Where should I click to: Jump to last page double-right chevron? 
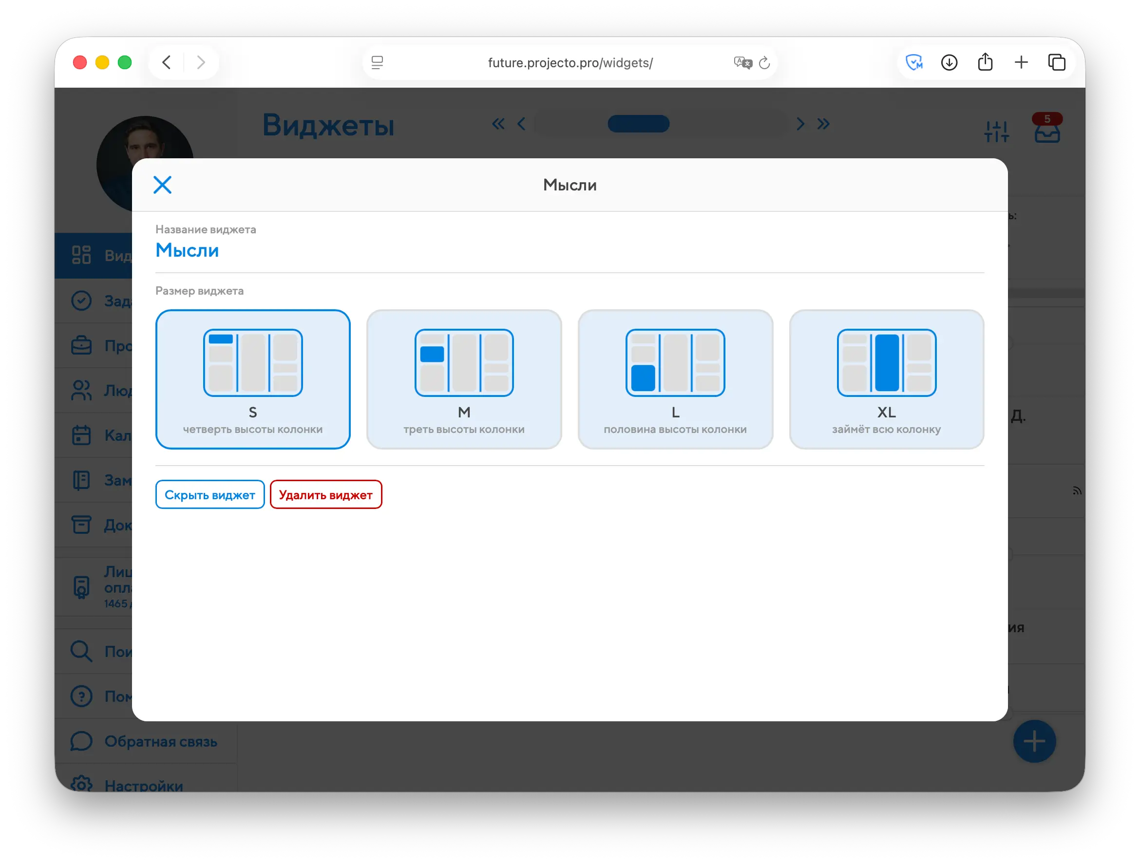pyautogui.click(x=823, y=124)
